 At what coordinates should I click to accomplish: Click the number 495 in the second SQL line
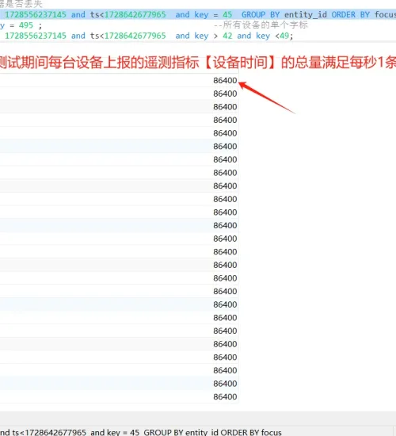[26, 25]
